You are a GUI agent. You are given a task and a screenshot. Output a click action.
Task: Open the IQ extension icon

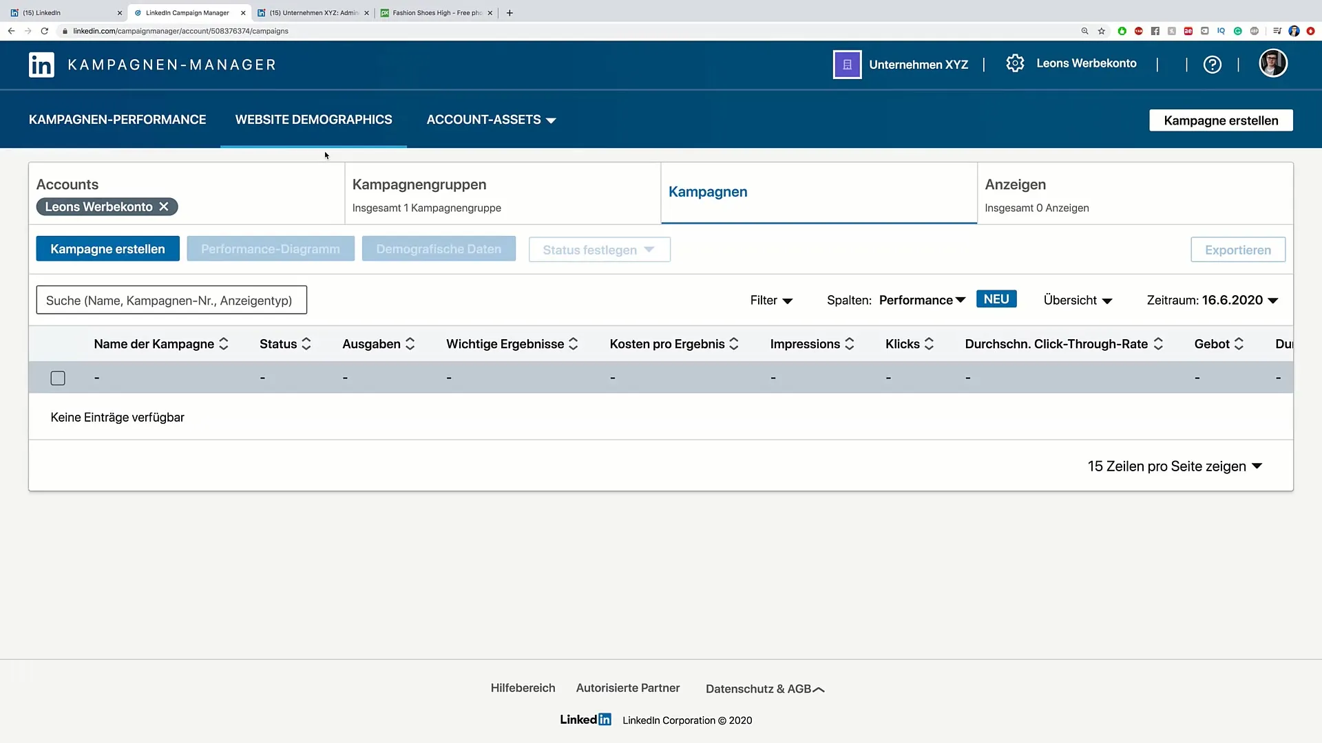coord(1221,31)
